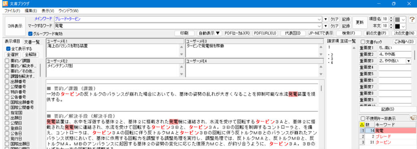417x149 pixels.
Task: Check the 公開番号 display item
Action: coord(7,87)
